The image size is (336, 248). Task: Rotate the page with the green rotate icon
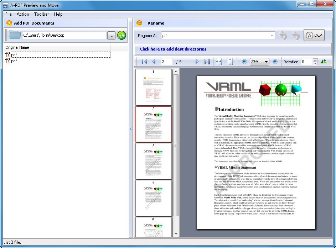coord(323,61)
